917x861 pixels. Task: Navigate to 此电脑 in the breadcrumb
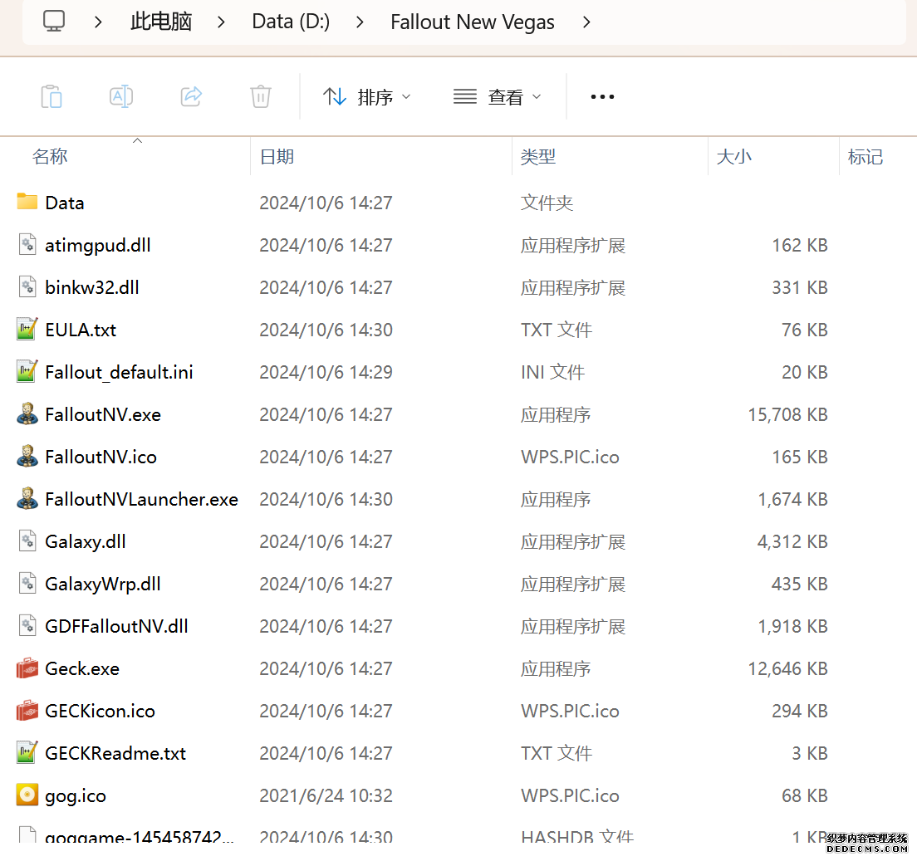[161, 22]
